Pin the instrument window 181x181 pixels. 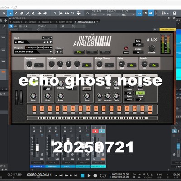tap(169, 18)
